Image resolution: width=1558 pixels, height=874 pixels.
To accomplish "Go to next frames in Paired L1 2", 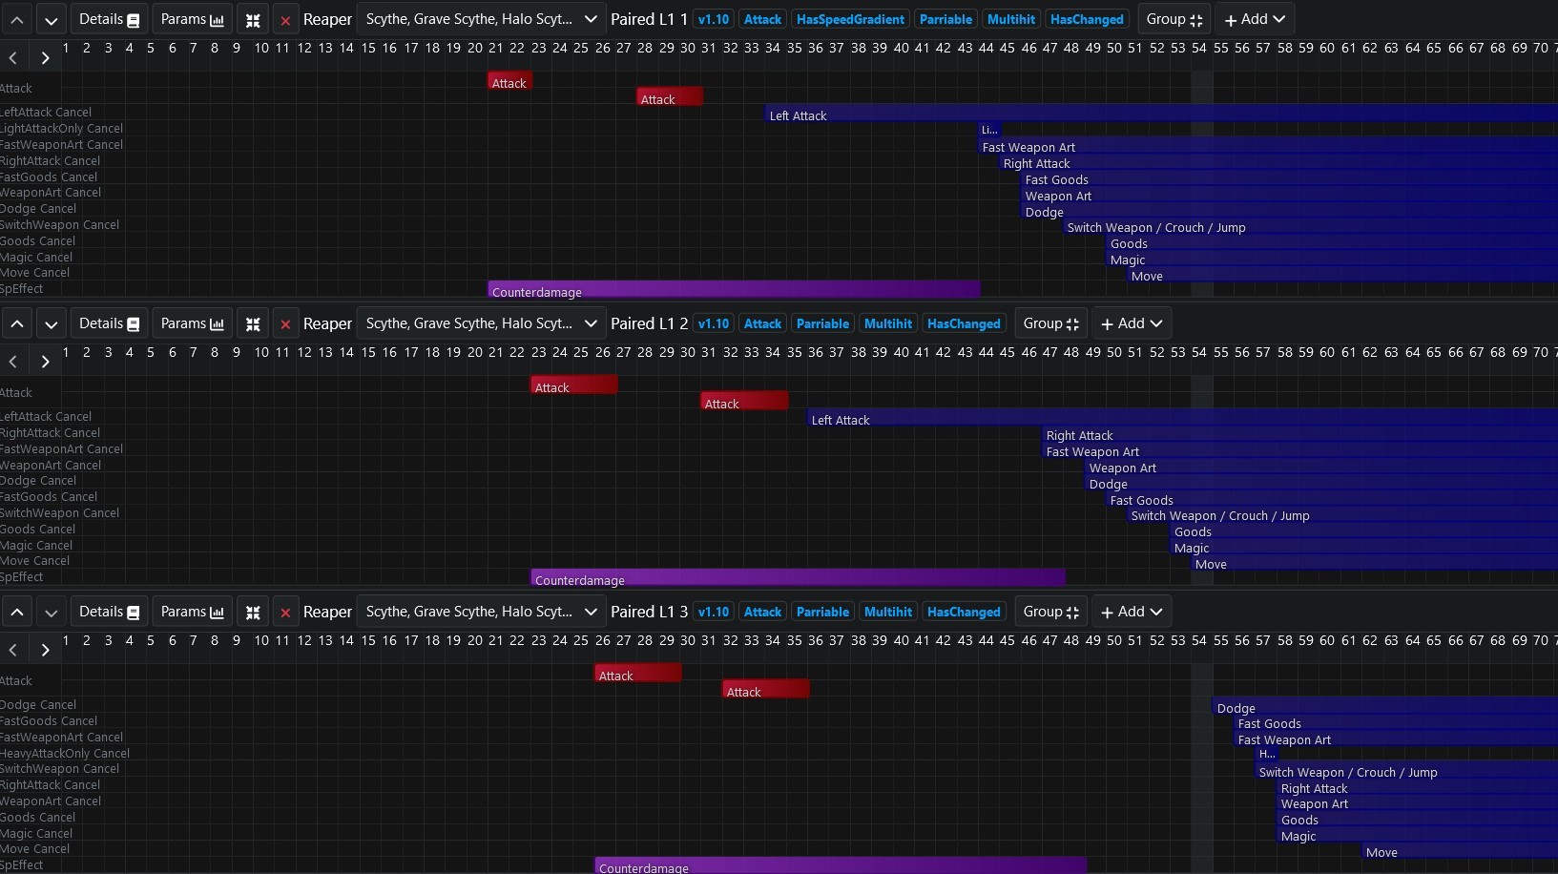I will click(45, 363).
